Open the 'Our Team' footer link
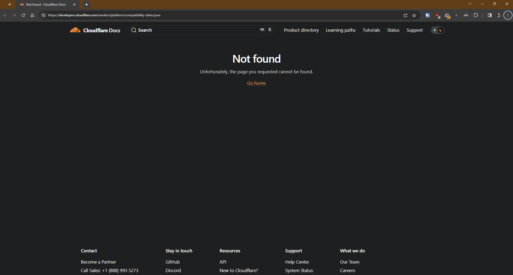513x275 pixels. point(350,262)
